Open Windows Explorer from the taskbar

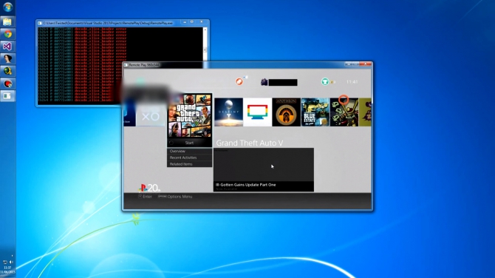7,21
